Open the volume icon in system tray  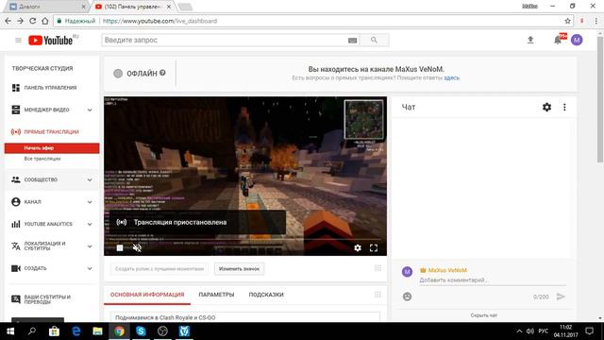530,331
